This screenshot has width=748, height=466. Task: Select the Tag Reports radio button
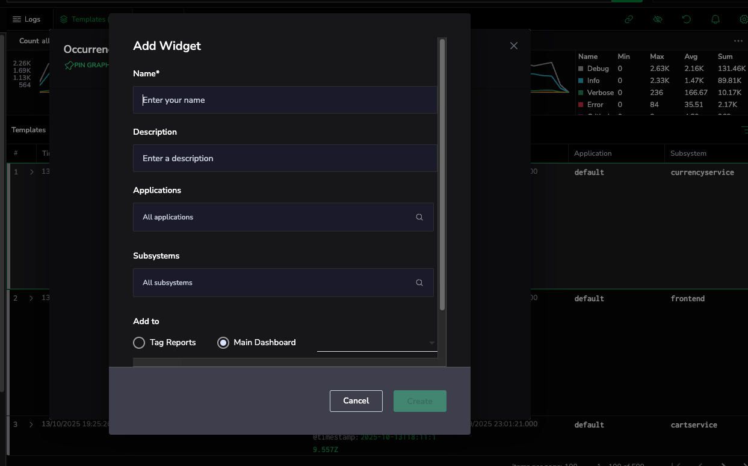point(139,343)
